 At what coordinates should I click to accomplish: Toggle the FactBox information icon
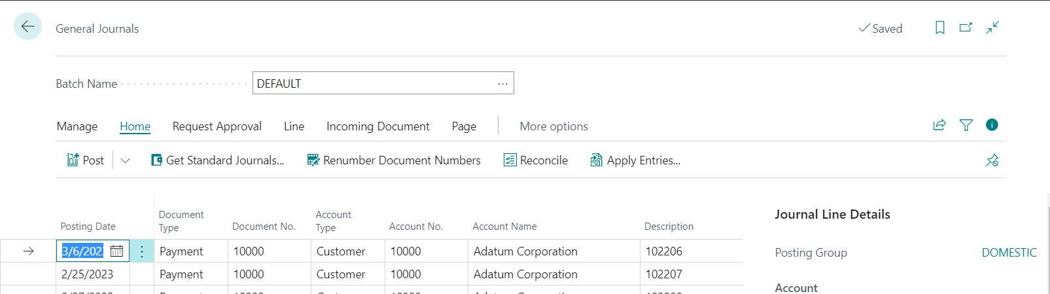click(992, 124)
